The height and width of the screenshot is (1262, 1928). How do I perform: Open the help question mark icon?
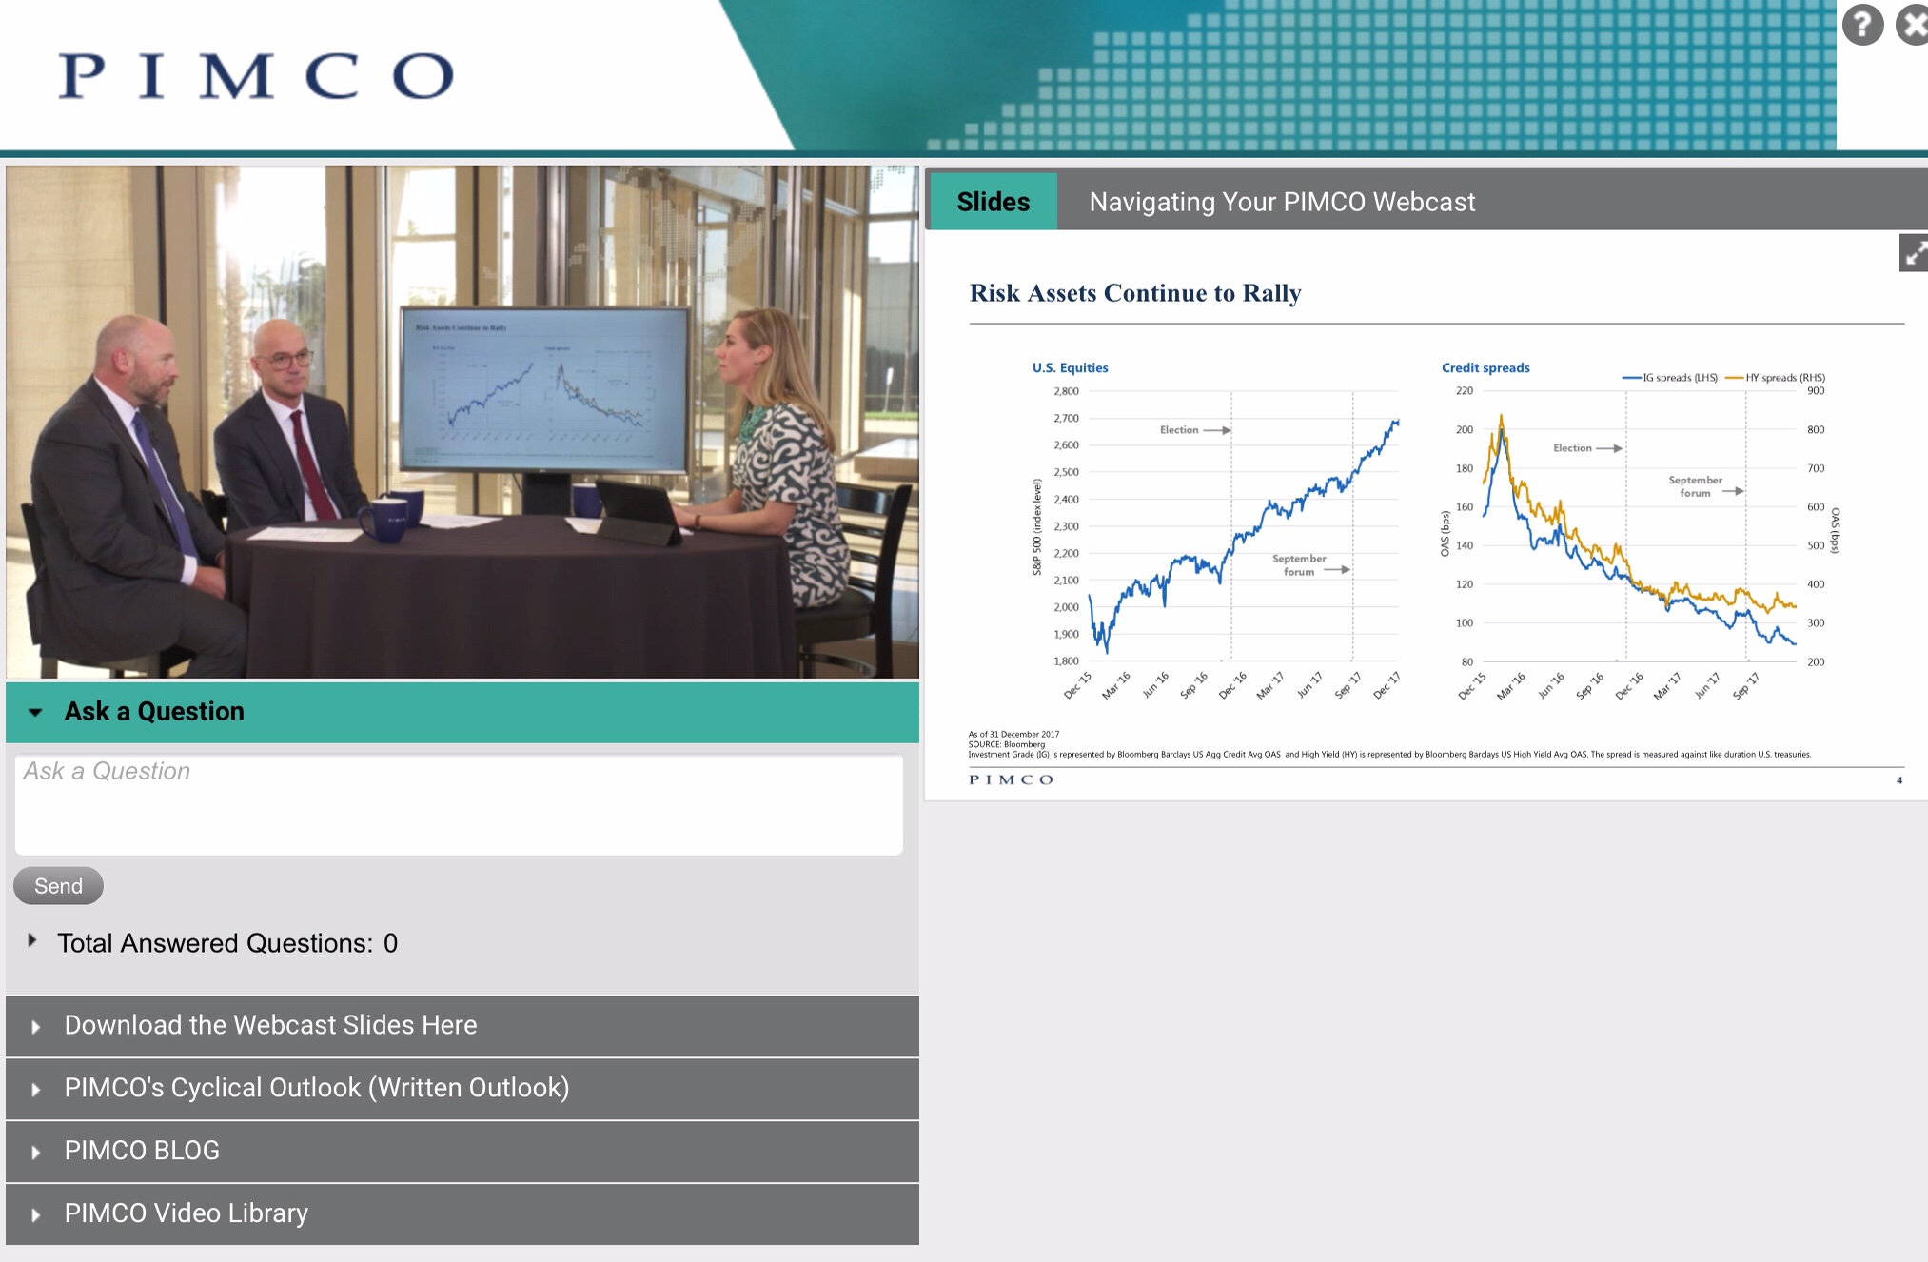coord(1862,25)
